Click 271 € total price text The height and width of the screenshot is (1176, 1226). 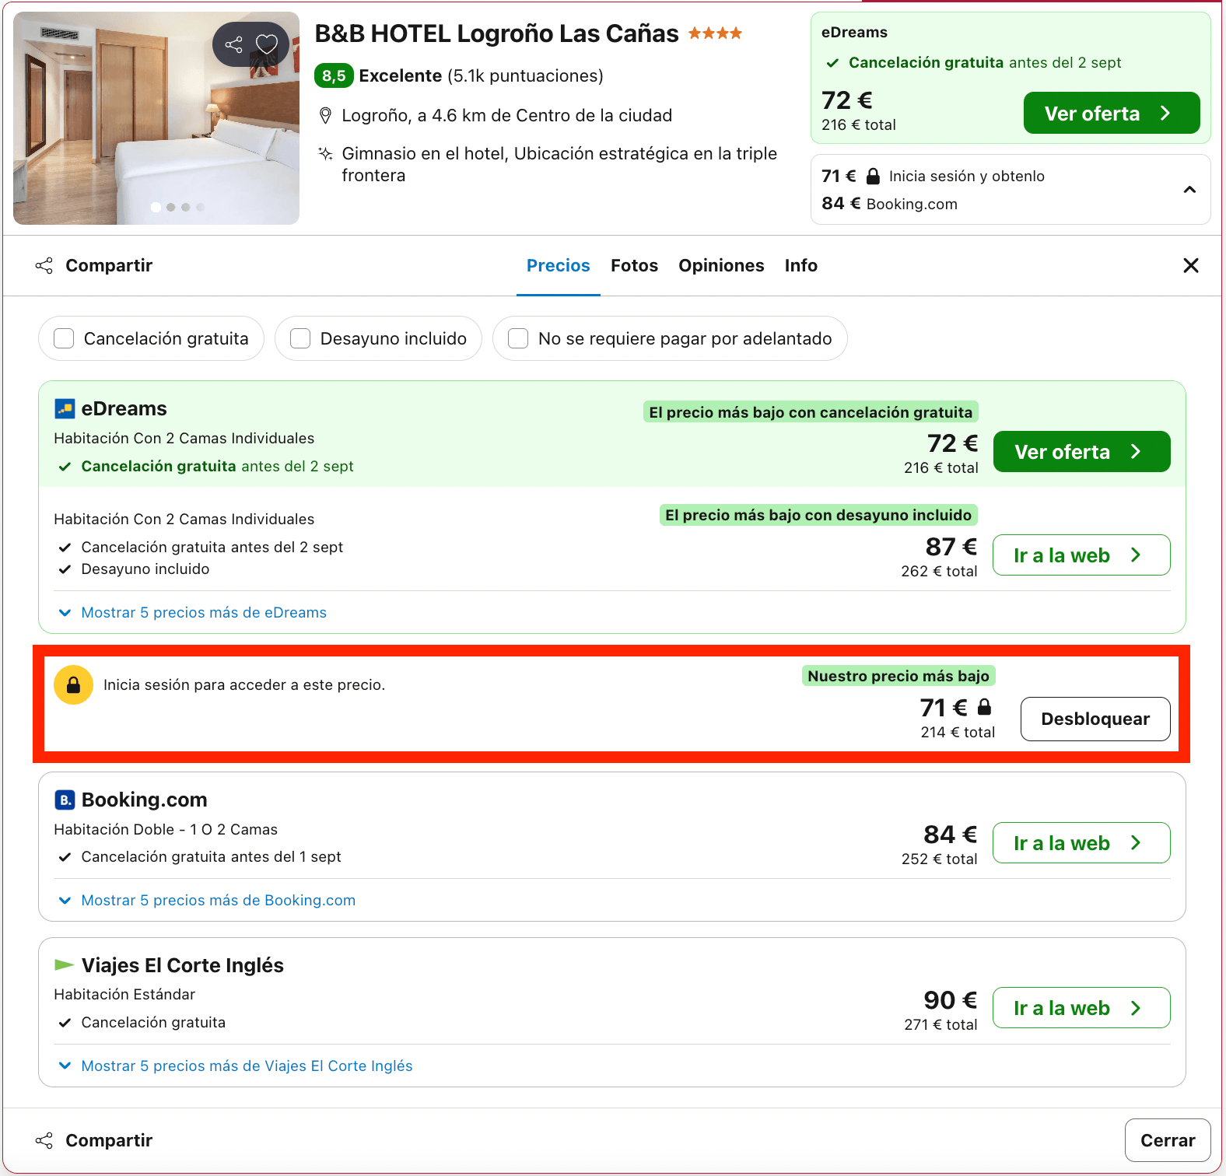(x=941, y=1025)
